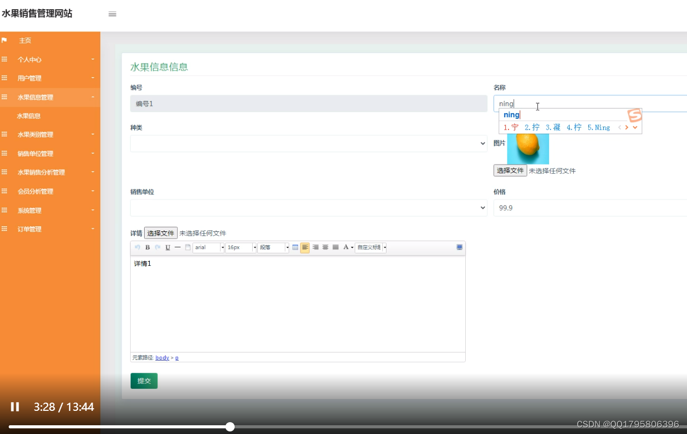Click the undo icon in editor toolbar
Viewport: 687px width, 434px height.
[137, 247]
